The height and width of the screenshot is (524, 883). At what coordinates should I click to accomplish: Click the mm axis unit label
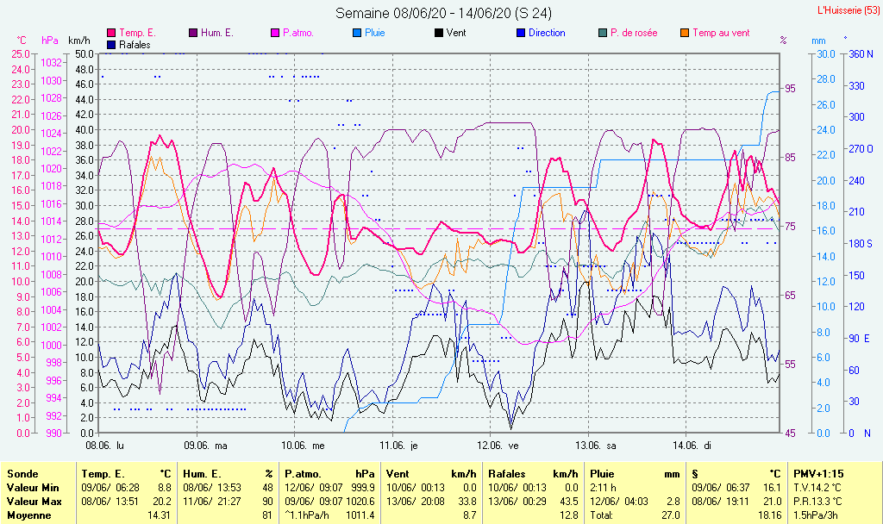pos(819,41)
